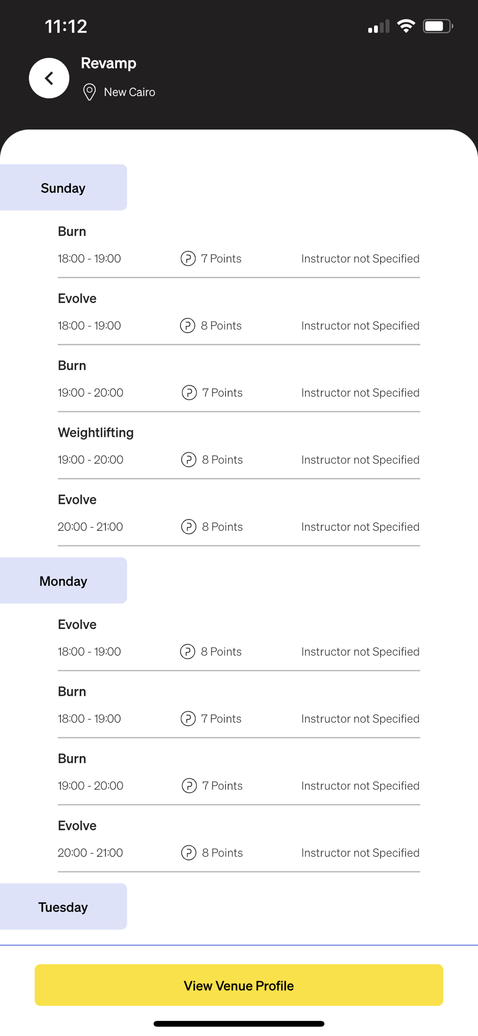Open Sunday's 18:00 Evolve class title

pyautogui.click(x=77, y=298)
